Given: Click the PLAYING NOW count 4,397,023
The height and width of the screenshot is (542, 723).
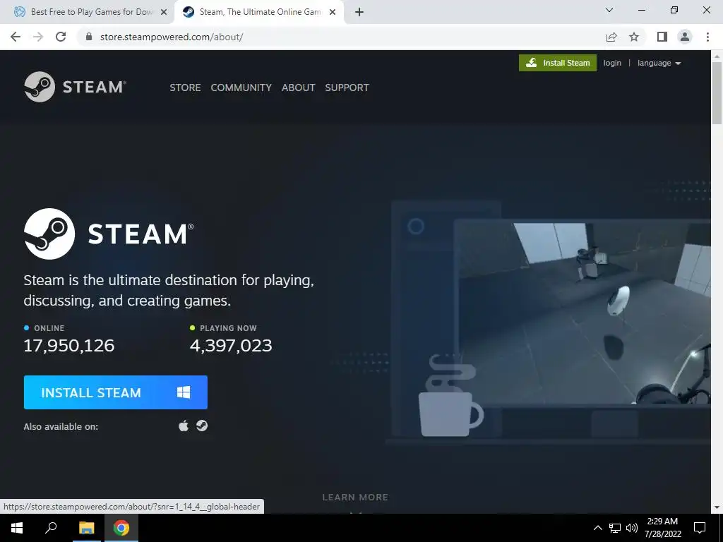Looking at the screenshot, I should 231,345.
